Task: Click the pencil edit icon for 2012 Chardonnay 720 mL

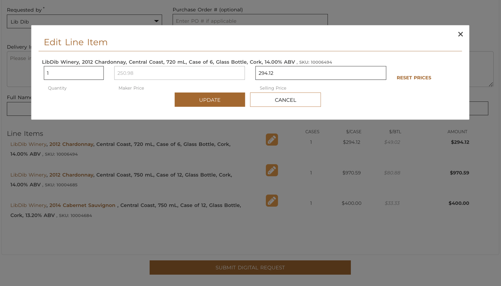Action: 271,140
